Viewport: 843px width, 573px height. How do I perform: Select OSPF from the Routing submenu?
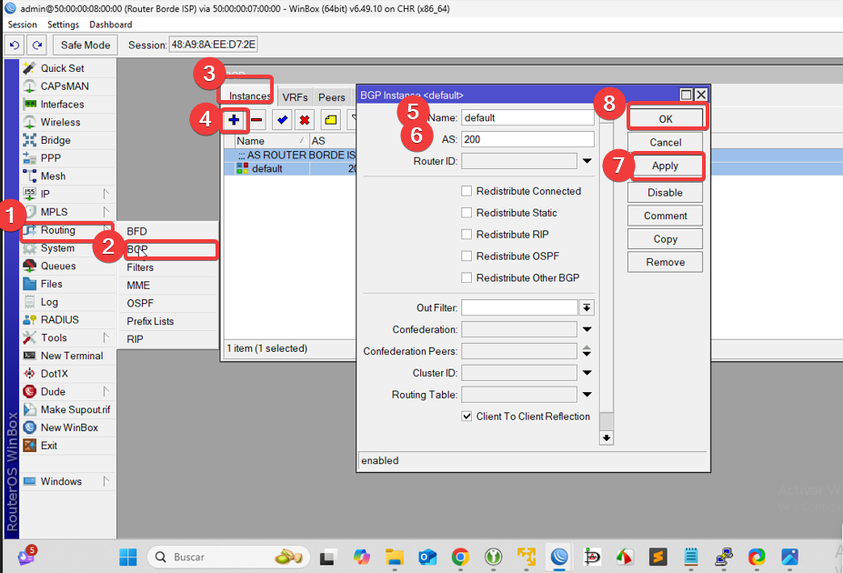pyautogui.click(x=140, y=303)
